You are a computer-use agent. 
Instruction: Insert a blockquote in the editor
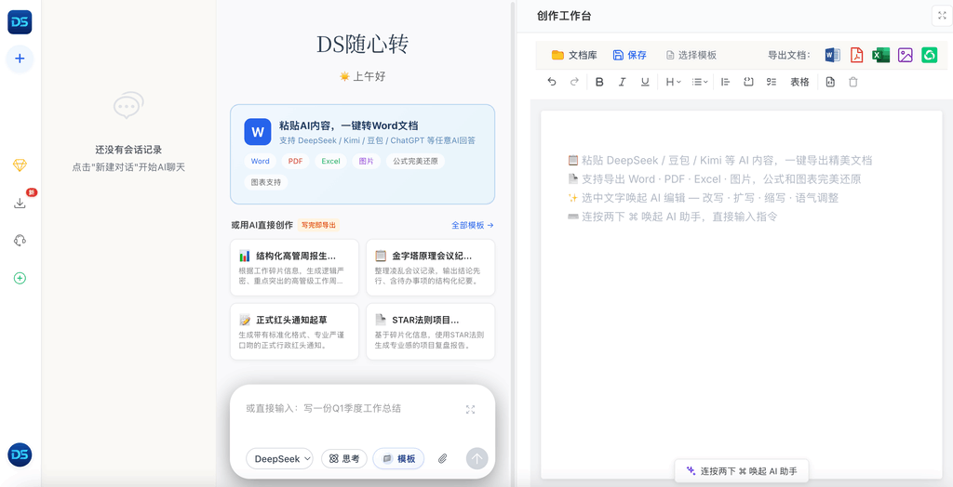(x=725, y=82)
